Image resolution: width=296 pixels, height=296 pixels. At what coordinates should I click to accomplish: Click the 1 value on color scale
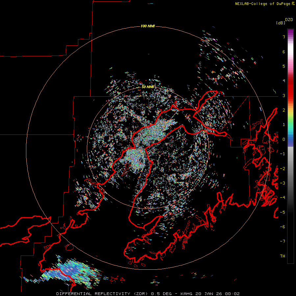(284, 125)
